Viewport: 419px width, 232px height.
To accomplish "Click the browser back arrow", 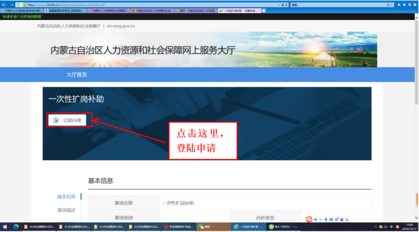I will [x=3, y=5].
